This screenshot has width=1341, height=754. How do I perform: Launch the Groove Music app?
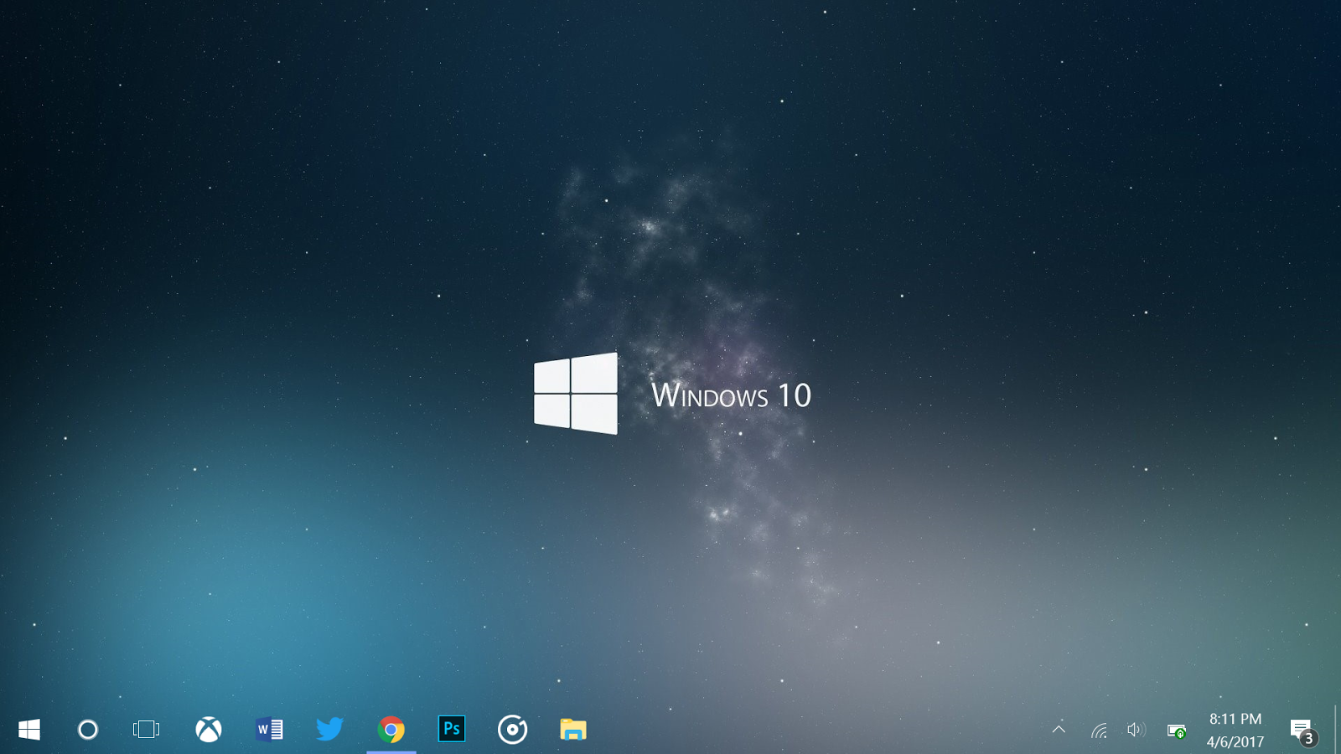tap(512, 730)
